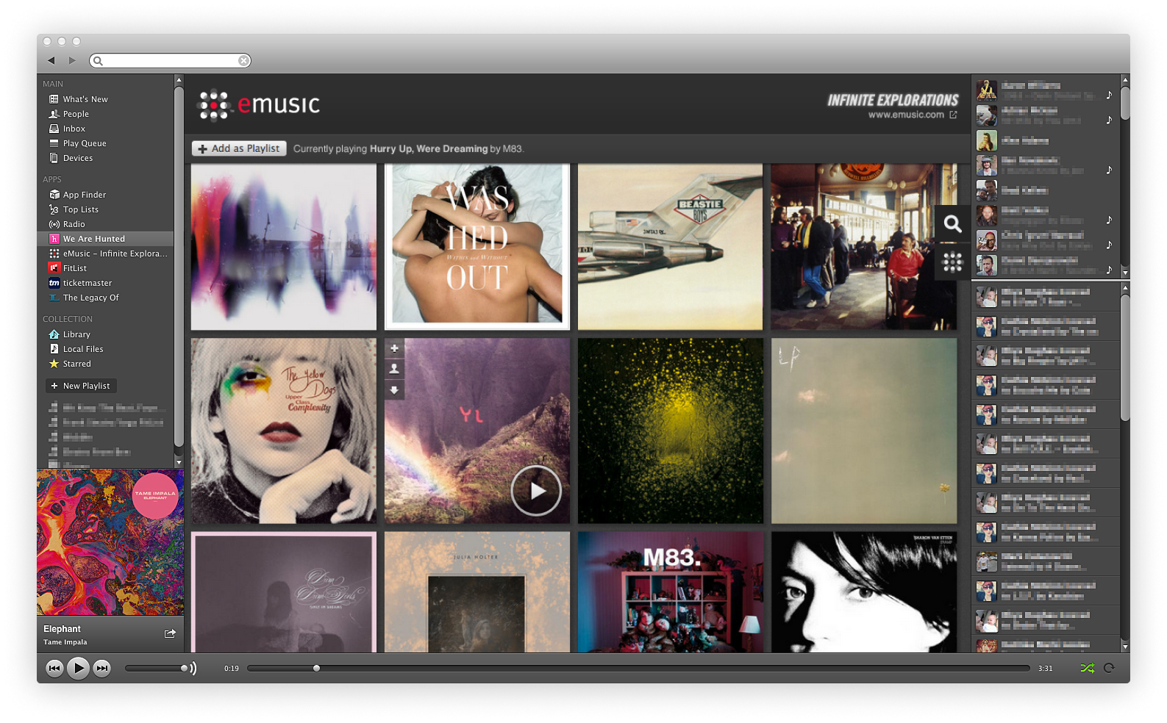This screenshot has width=1167, height=723.
Task: Click the speaker volume icon
Action: coord(193,668)
